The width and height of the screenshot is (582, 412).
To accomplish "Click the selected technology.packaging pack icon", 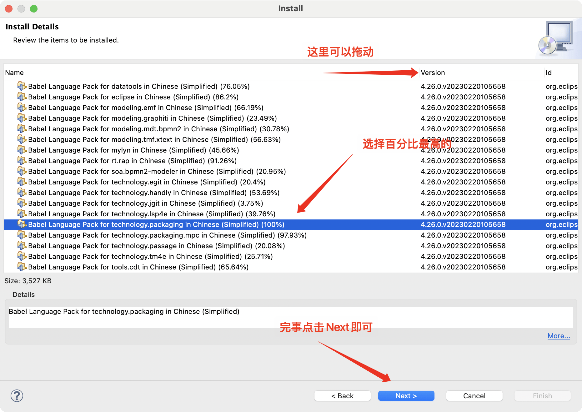I will tap(22, 224).
